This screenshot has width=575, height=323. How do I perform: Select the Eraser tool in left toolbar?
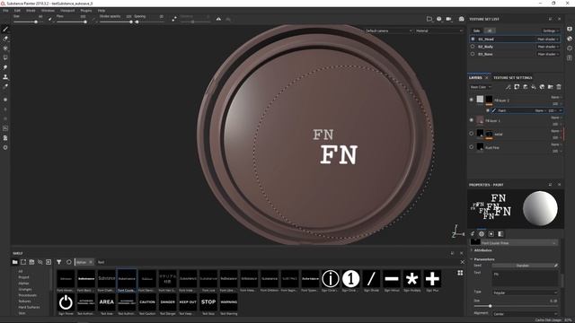(5, 39)
